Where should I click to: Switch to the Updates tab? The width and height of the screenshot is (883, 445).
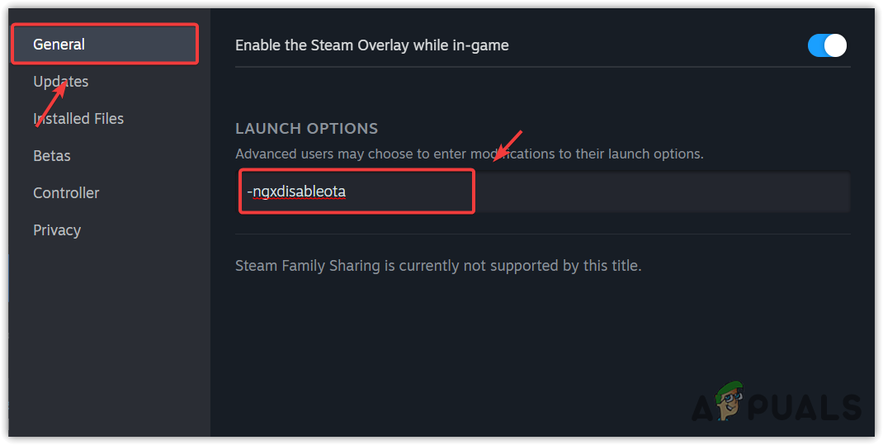[60, 82]
